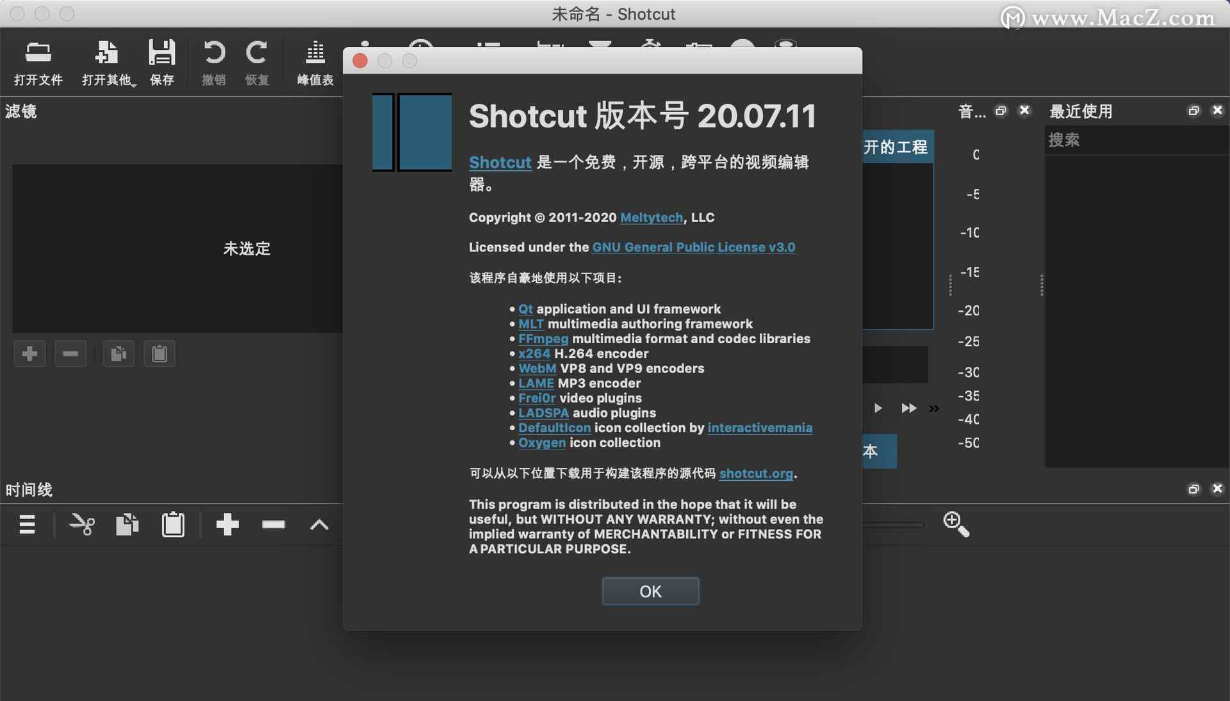1230x701 pixels.
Task: Open the WebM link
Action: point(537,368)
